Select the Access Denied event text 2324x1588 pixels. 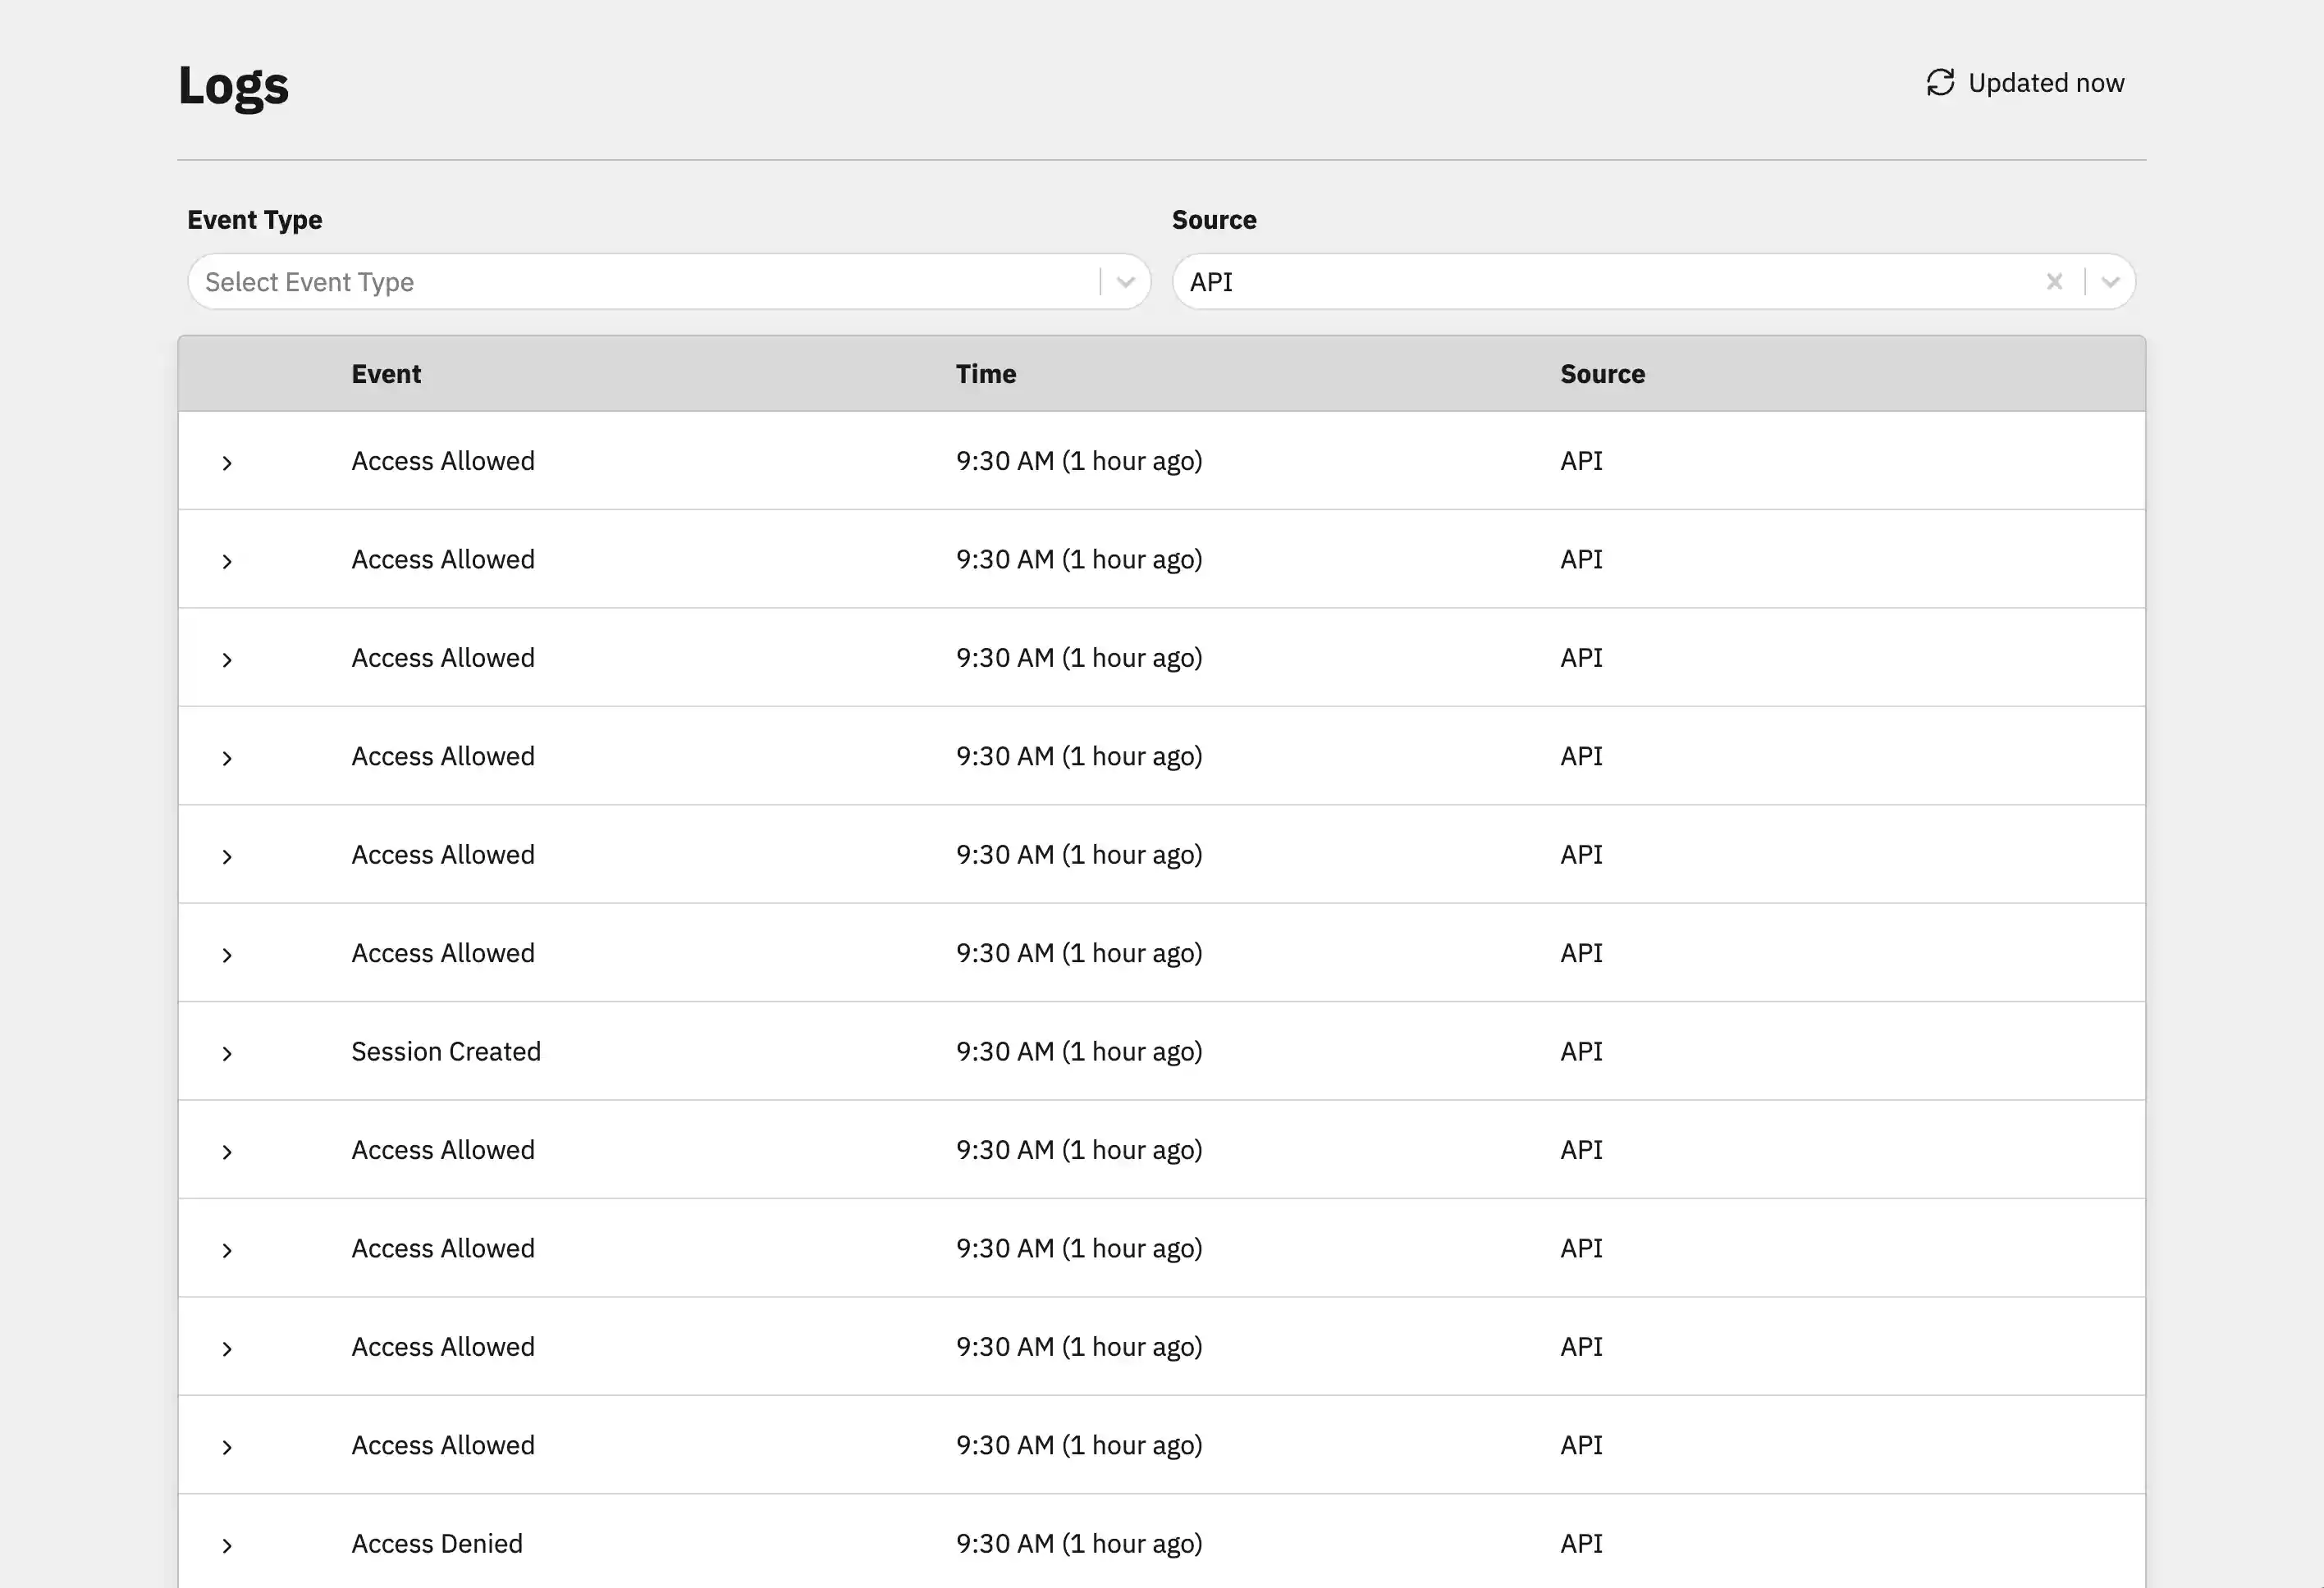tap(437, 1544)
